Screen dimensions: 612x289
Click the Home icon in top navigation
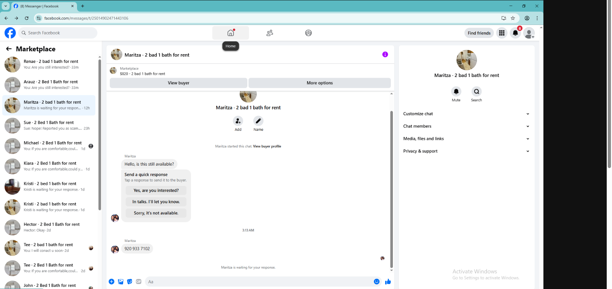[x=231, y=33]
